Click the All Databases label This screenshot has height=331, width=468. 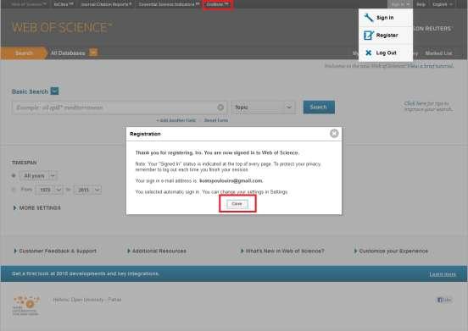pos(68,53)
